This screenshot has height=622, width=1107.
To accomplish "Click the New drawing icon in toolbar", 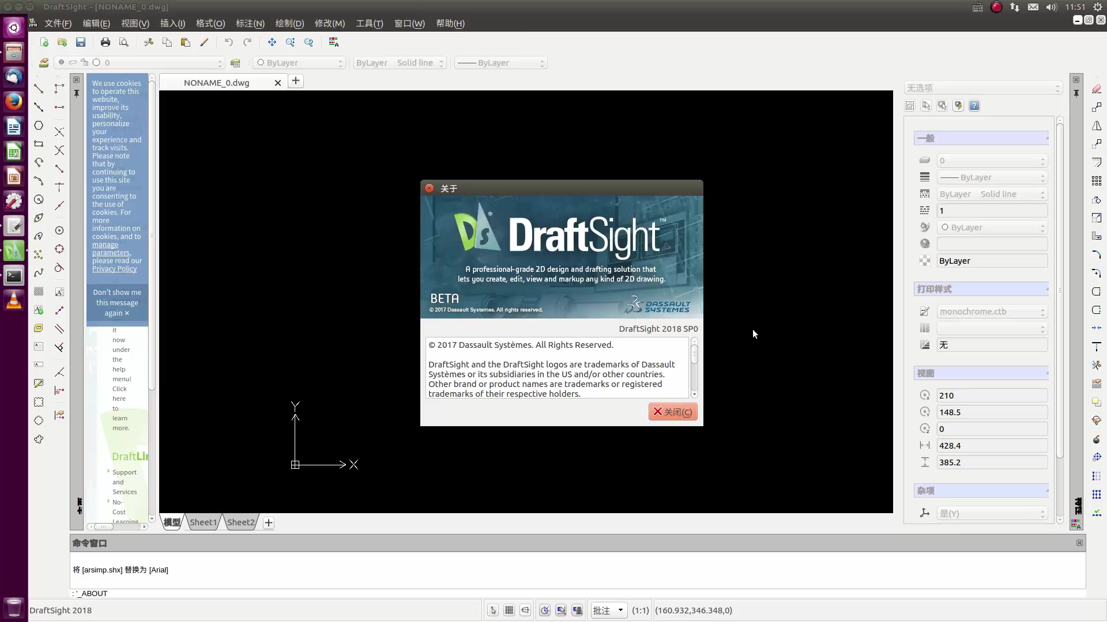I will pyautogui.click(x=44, y=42).
